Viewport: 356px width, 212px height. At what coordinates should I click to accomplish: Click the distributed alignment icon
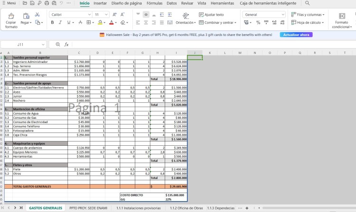[170, 22]
